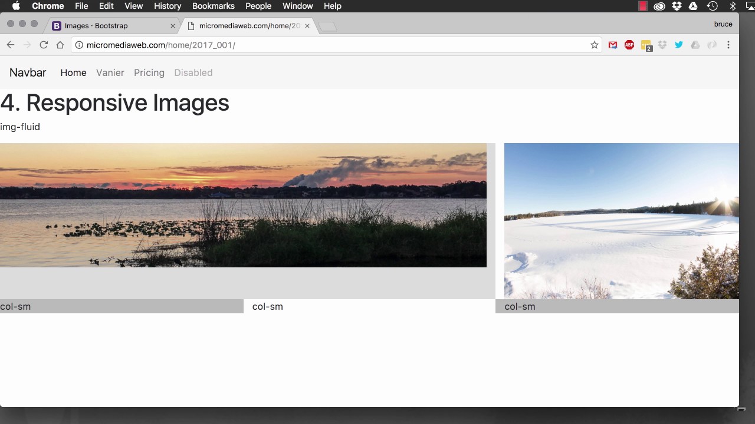Reload the current page
Image resolution: width=755 pixels, height=424 pixels.
click(x=44, y=45)
